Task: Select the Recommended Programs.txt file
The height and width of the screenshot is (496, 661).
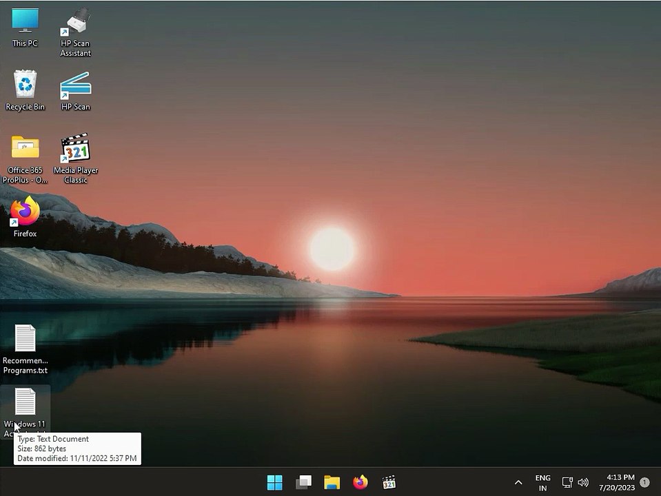Action: 25,349
